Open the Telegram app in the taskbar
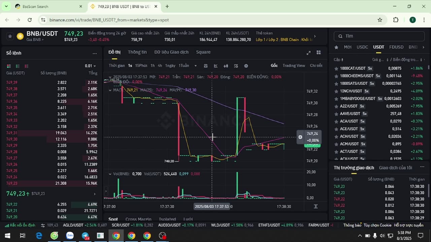The width and height of the screenshot is (431, 242). (85, 236)
